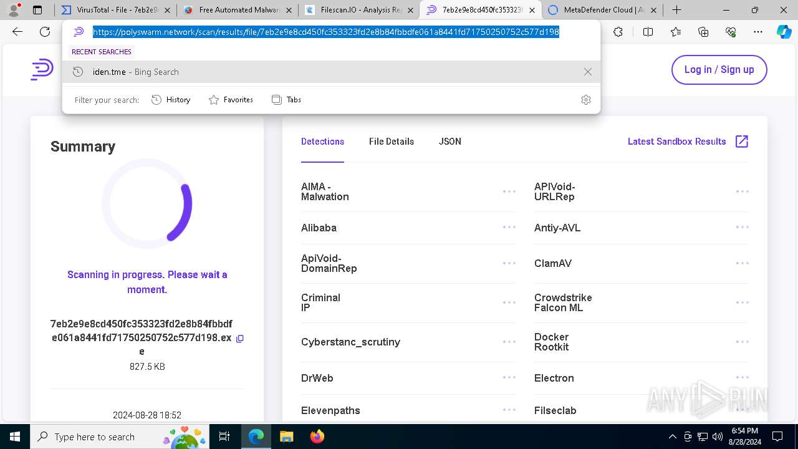Click the Crowdstrike Falcon ML engine name

click(563, 302)
